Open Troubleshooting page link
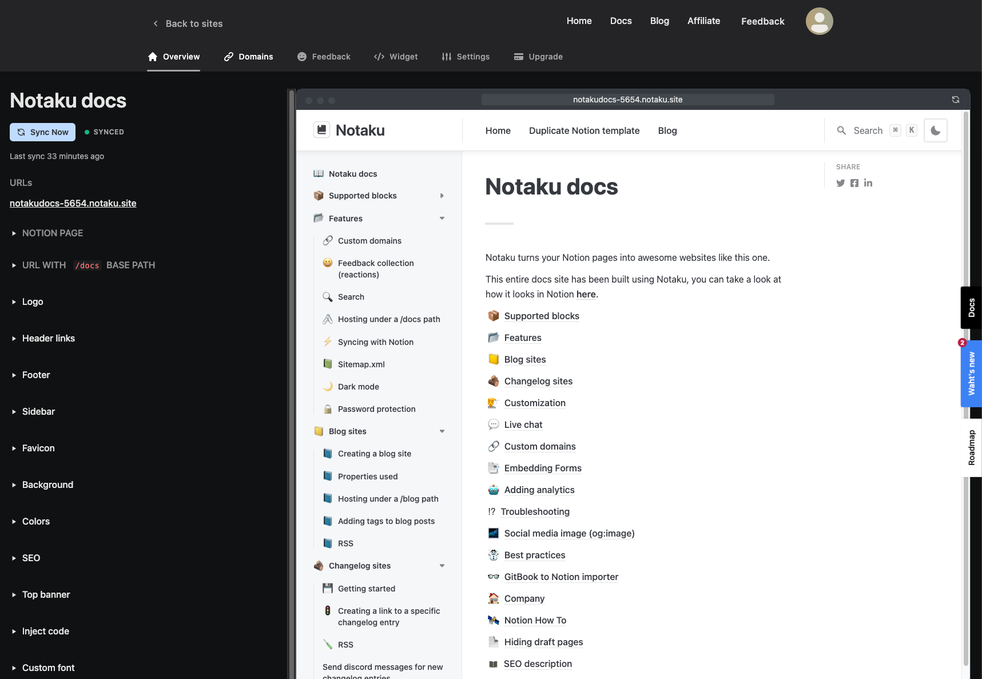This screenshot has height=679, width=982. point(535,511)
